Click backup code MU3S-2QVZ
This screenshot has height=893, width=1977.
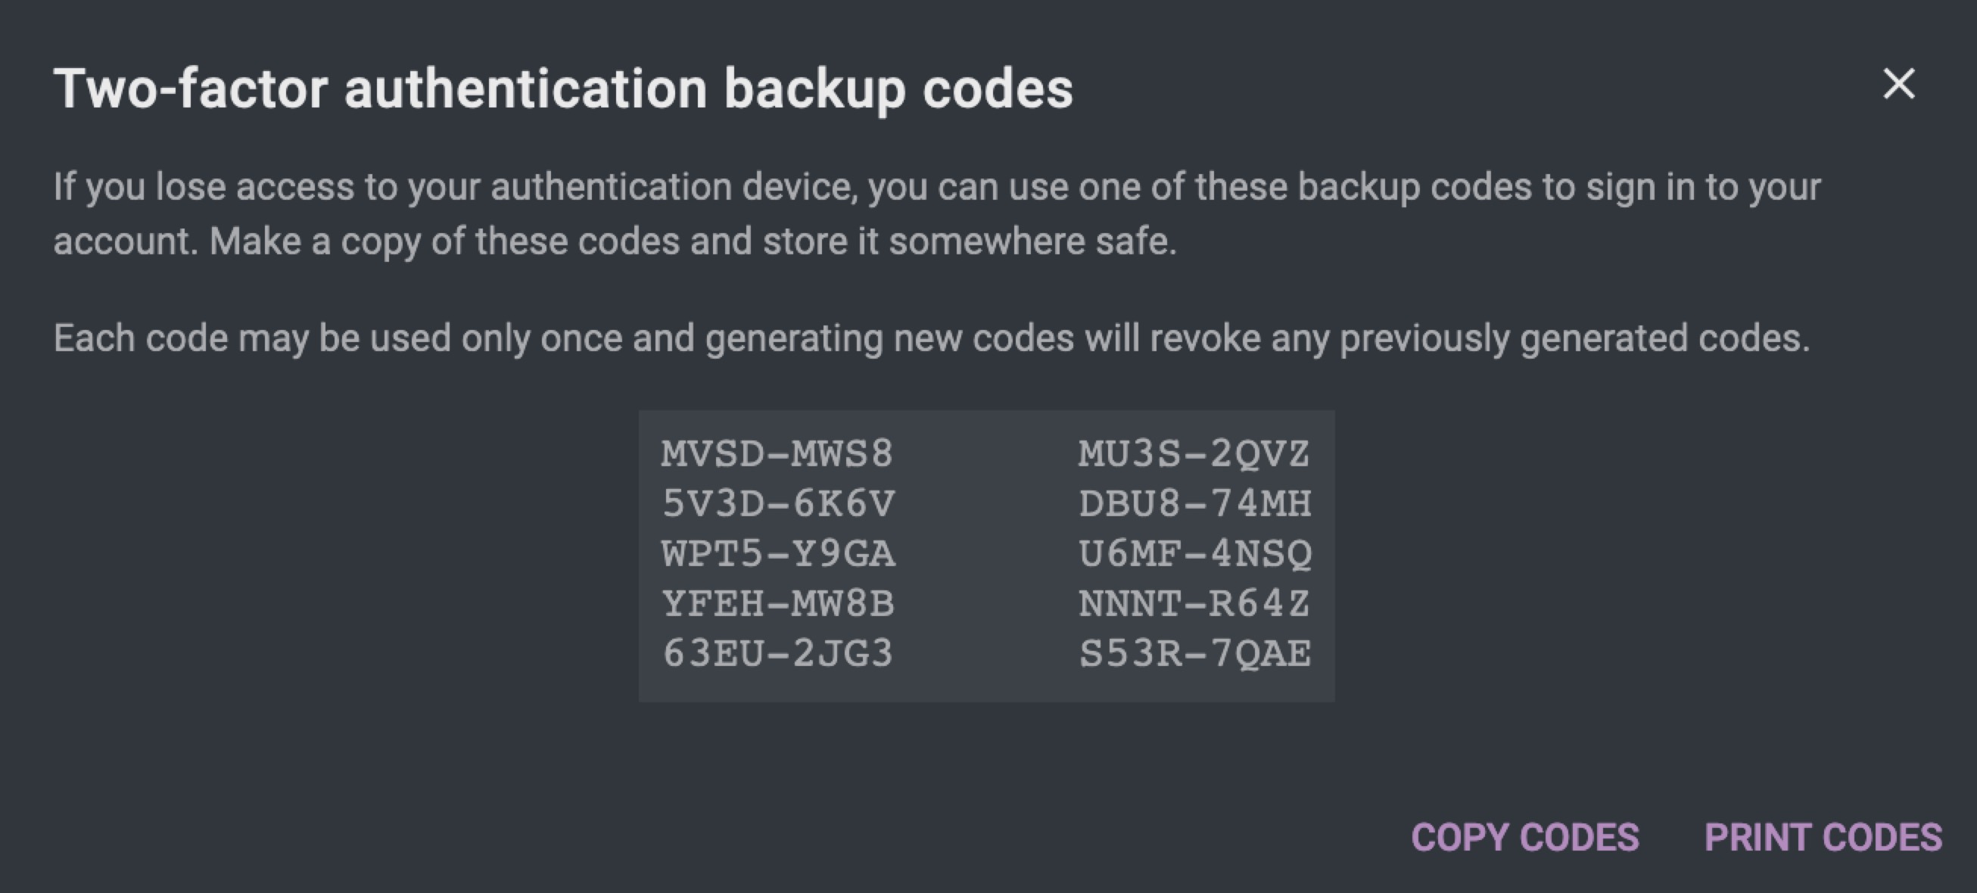(1194, 453)
